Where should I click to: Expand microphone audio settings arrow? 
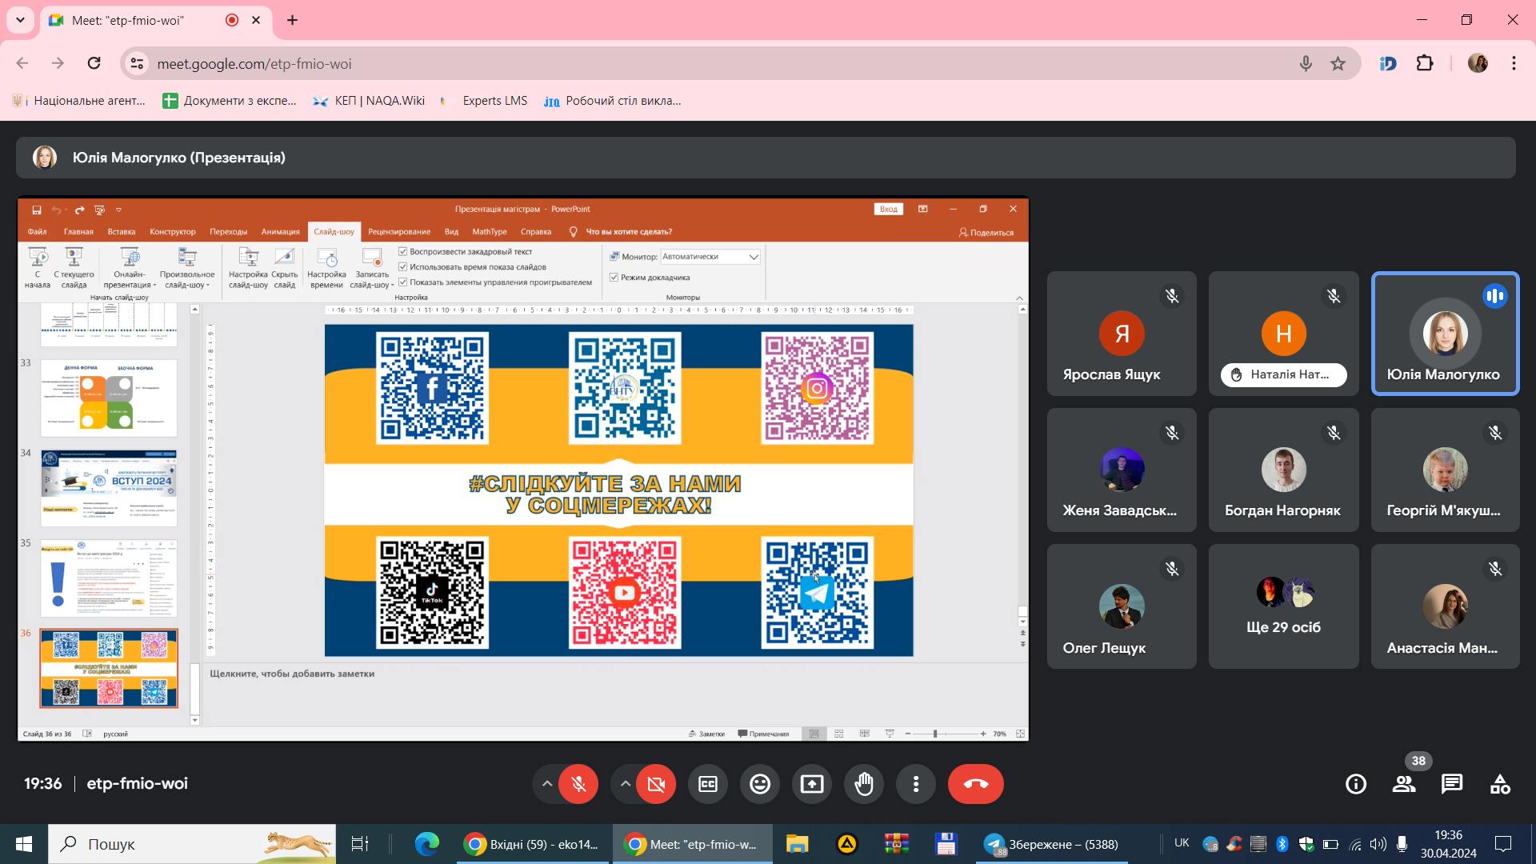[547, 784]
